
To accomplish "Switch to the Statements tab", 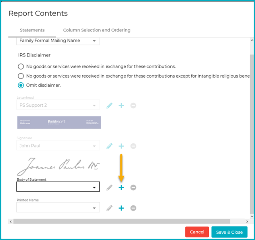I will click(32, 30).
